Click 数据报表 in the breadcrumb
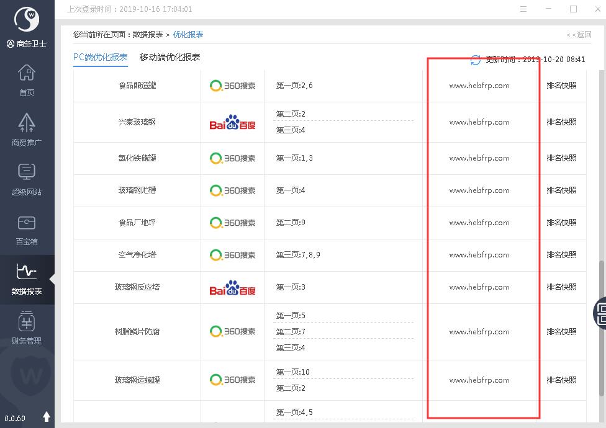Viewport: 606px width, 428px height. click(148, 35)
